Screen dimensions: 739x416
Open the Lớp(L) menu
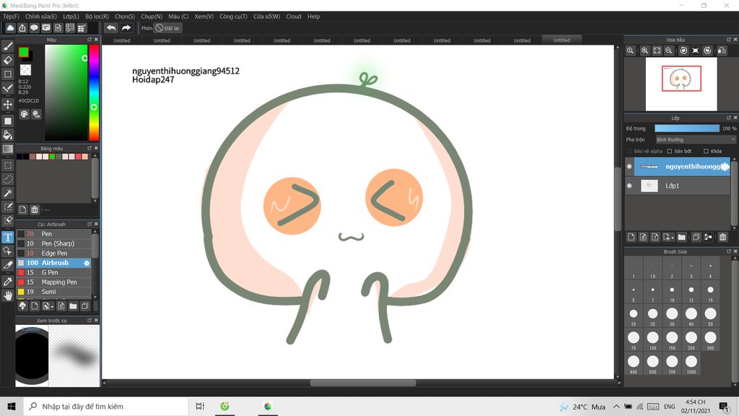pos(71,17)
